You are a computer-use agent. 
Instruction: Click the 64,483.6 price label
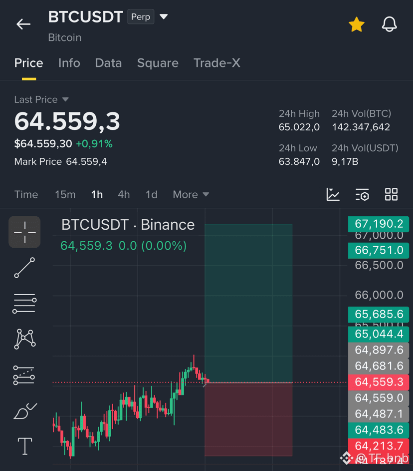click(x=379, y=430)
